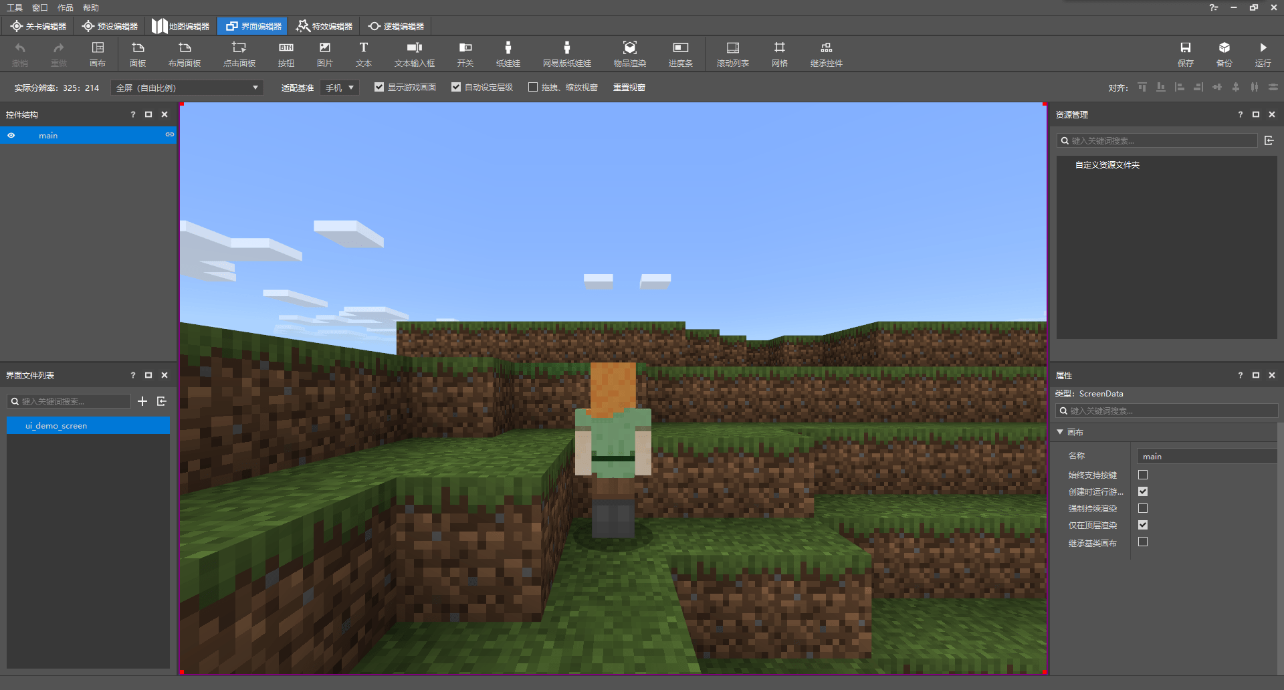The width and height of the screenshot is (1284, 690).
Task: Switch to 地图编辑器 tab
Action: (181, 26)
